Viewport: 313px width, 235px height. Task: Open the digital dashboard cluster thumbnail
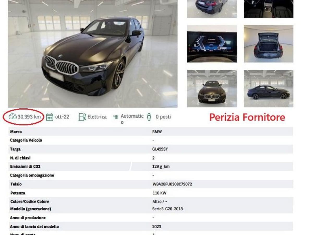click(212, 44)
